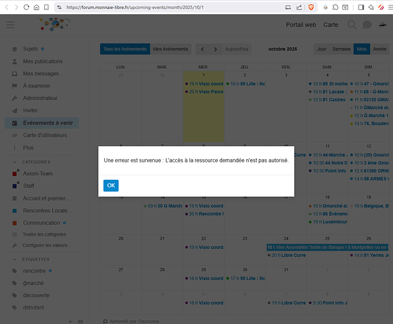This screenshot has height=324, width=393.
Task: Select 'Mes messages' in sidebar
Action: coord(40,73)
